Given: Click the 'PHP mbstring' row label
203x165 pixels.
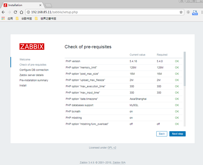Looking at the screenshot, I should [x=74, y=118].
